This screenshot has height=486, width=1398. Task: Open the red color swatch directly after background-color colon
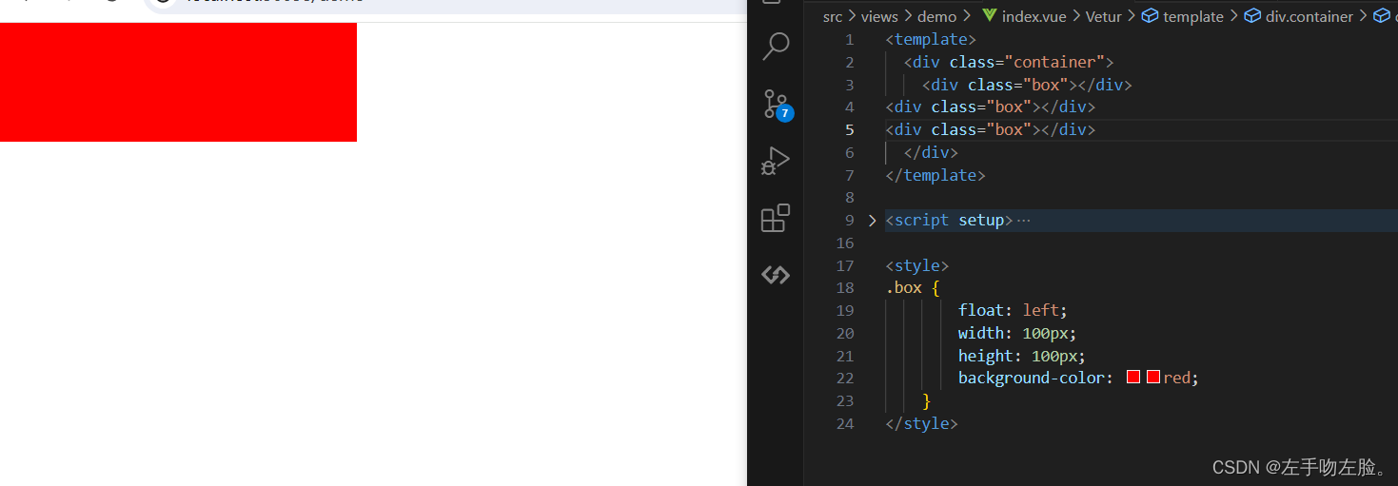pyautogui.click(x=1133, y=378)
